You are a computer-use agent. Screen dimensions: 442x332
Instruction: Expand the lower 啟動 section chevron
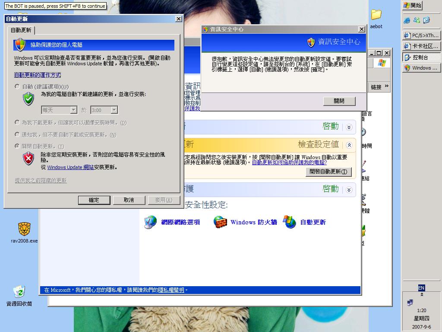[x=349, y=190]
